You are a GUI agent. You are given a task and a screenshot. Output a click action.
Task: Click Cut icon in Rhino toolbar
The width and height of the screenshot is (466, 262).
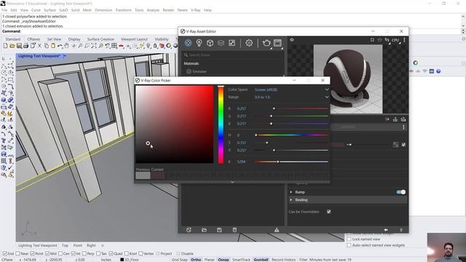(x=39, y=46)
